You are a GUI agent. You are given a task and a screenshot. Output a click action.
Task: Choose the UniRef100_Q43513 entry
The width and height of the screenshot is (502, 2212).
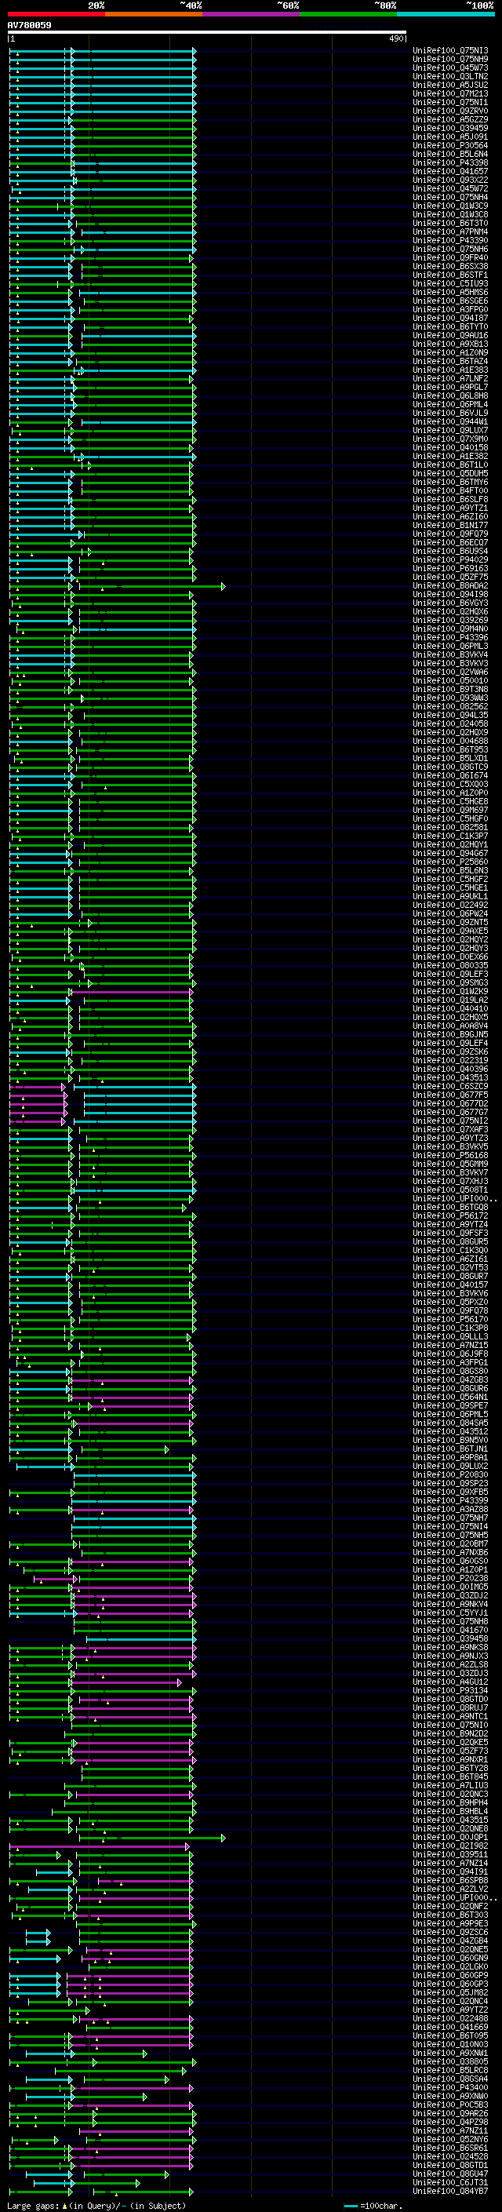[x=450, y=1077]
